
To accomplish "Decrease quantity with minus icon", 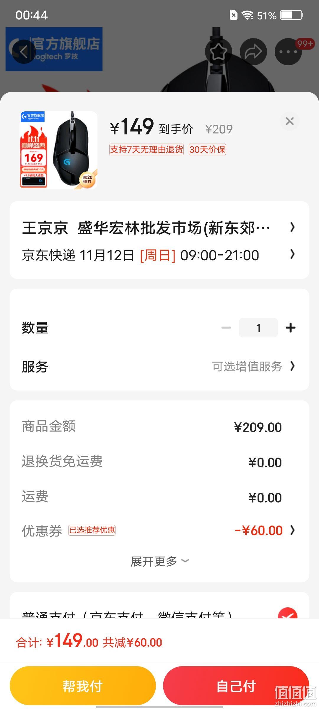I will 226,328.
